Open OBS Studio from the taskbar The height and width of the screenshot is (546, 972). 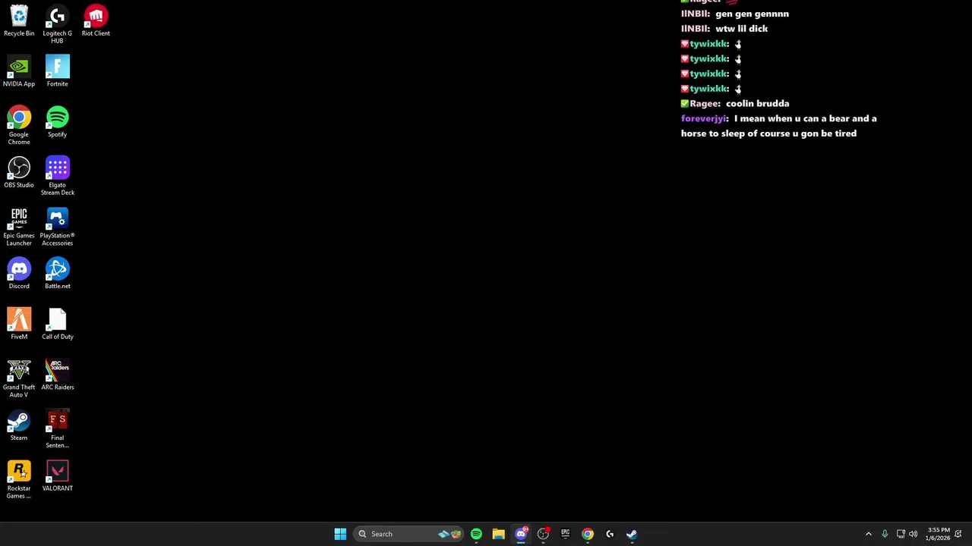point(543,534)
